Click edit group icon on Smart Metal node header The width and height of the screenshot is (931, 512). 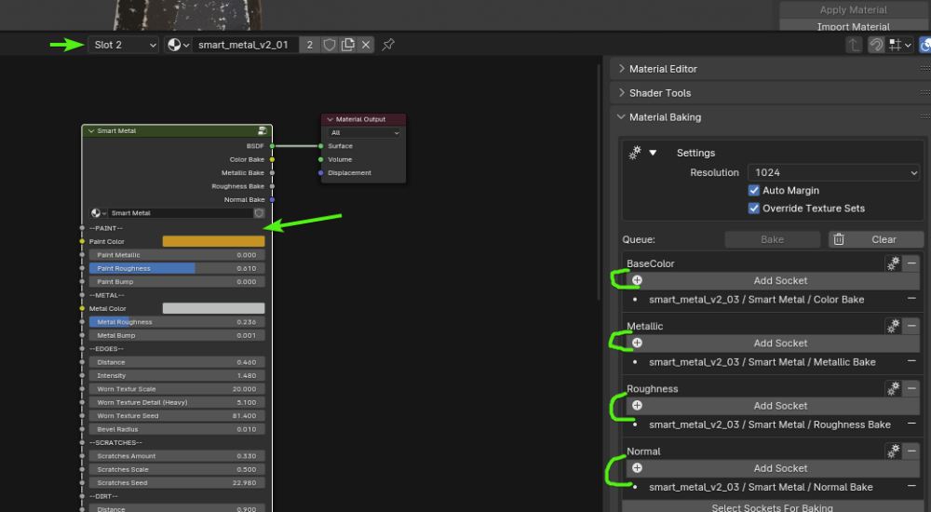click(x=262, y=130)
